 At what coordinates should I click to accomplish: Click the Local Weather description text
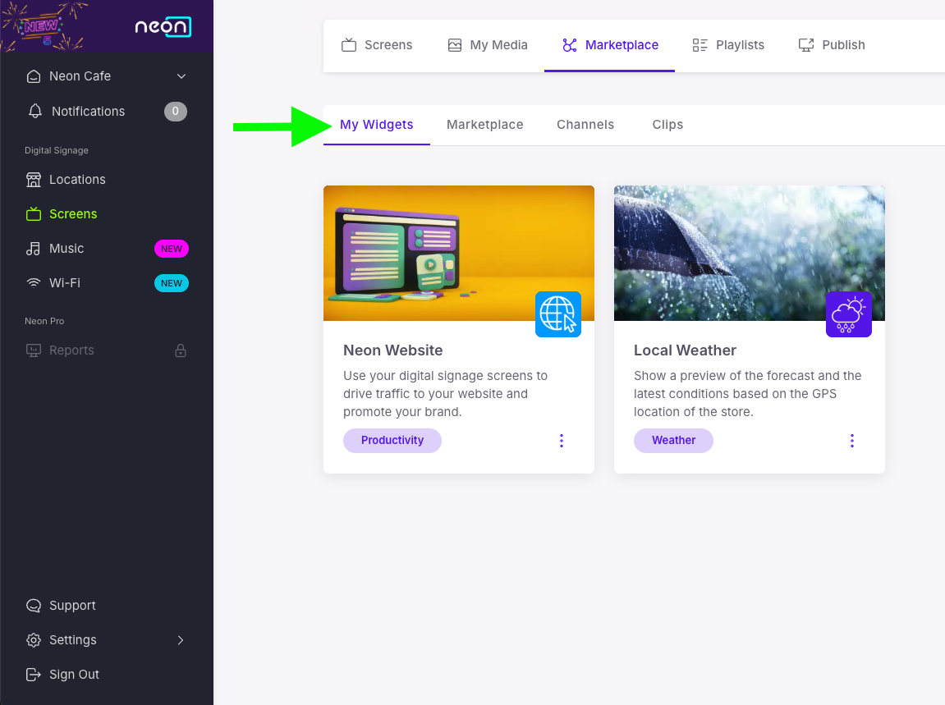click(747, 393)
